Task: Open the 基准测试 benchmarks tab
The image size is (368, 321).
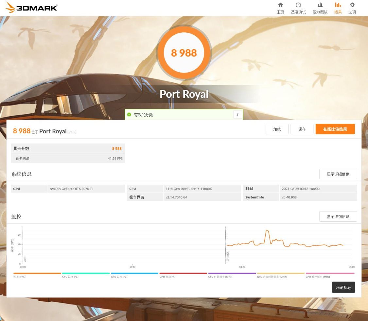Action: 298,8
